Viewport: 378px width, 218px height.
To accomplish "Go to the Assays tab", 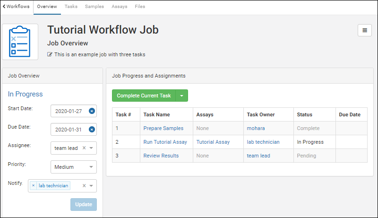I will [119, 7].
